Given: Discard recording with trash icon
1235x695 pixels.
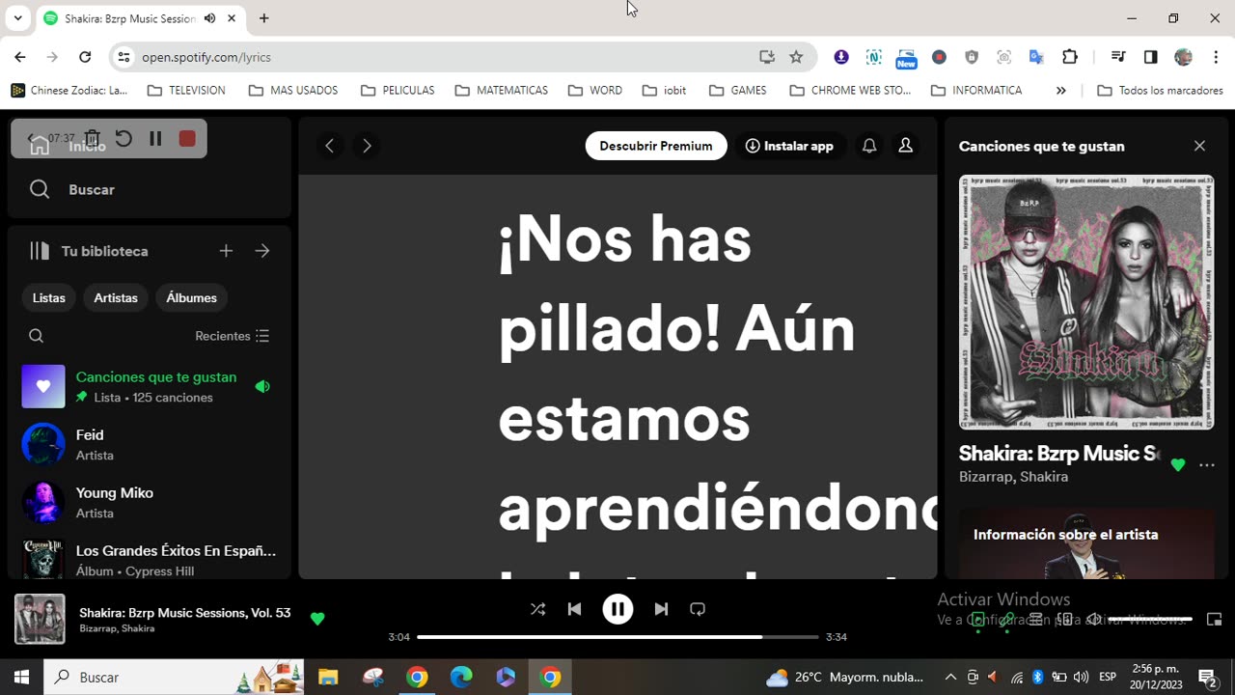Looking at the screenshot, I should click(x=93, y=139).
